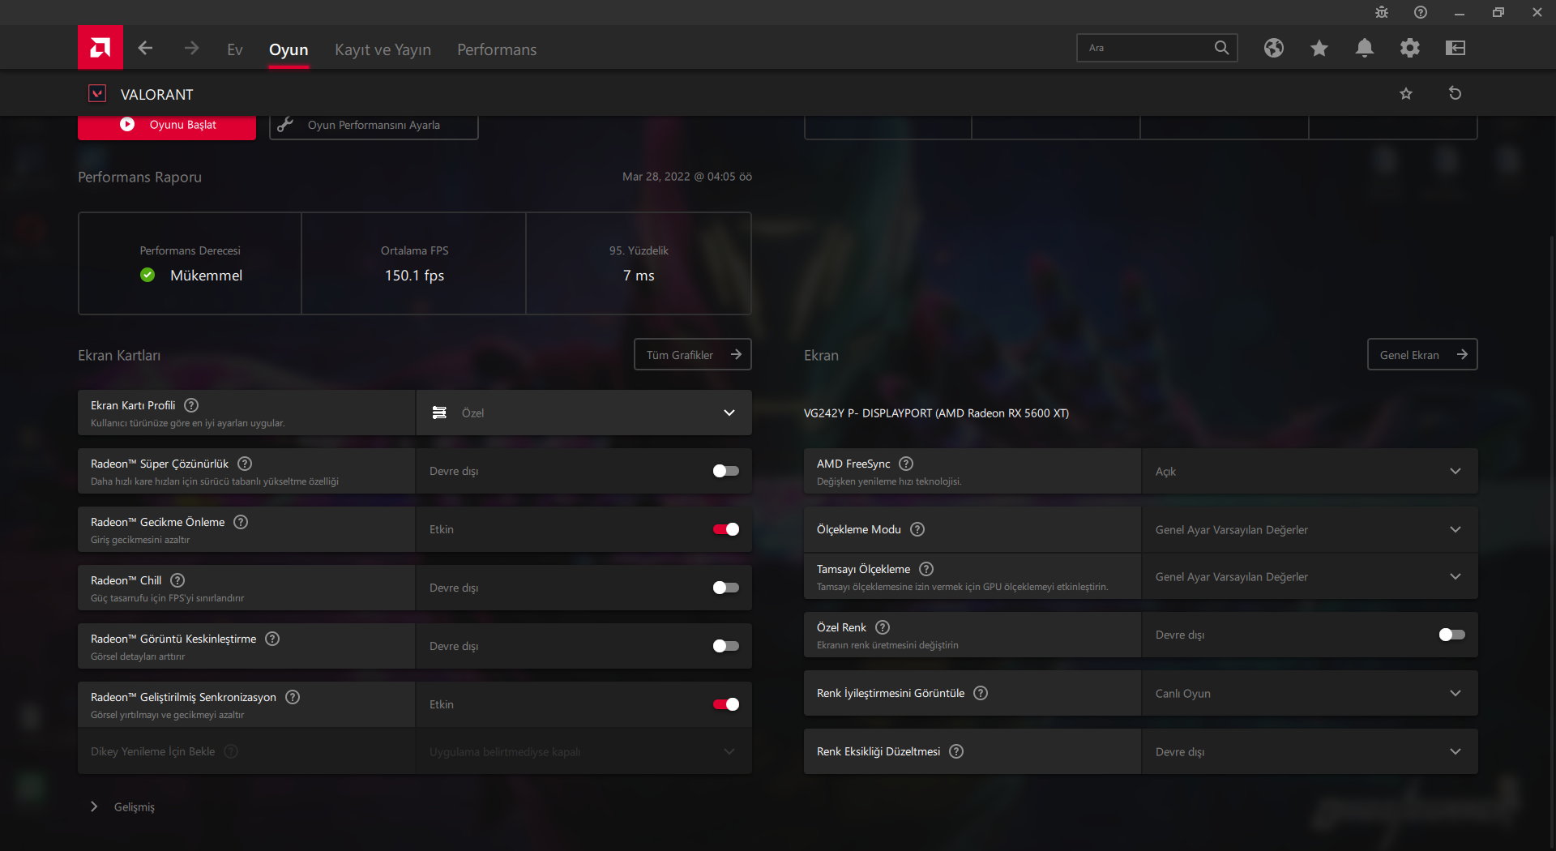1556x851 pixels.
Task: Go forward with the right arrow
Action: point(191,49)
